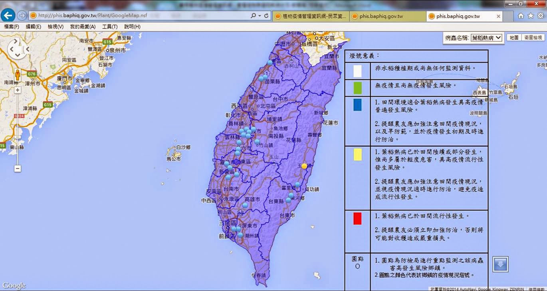547x291 pixels.
Task: Click the G76 highway shield near 廈門市
Action: [32, 74]
